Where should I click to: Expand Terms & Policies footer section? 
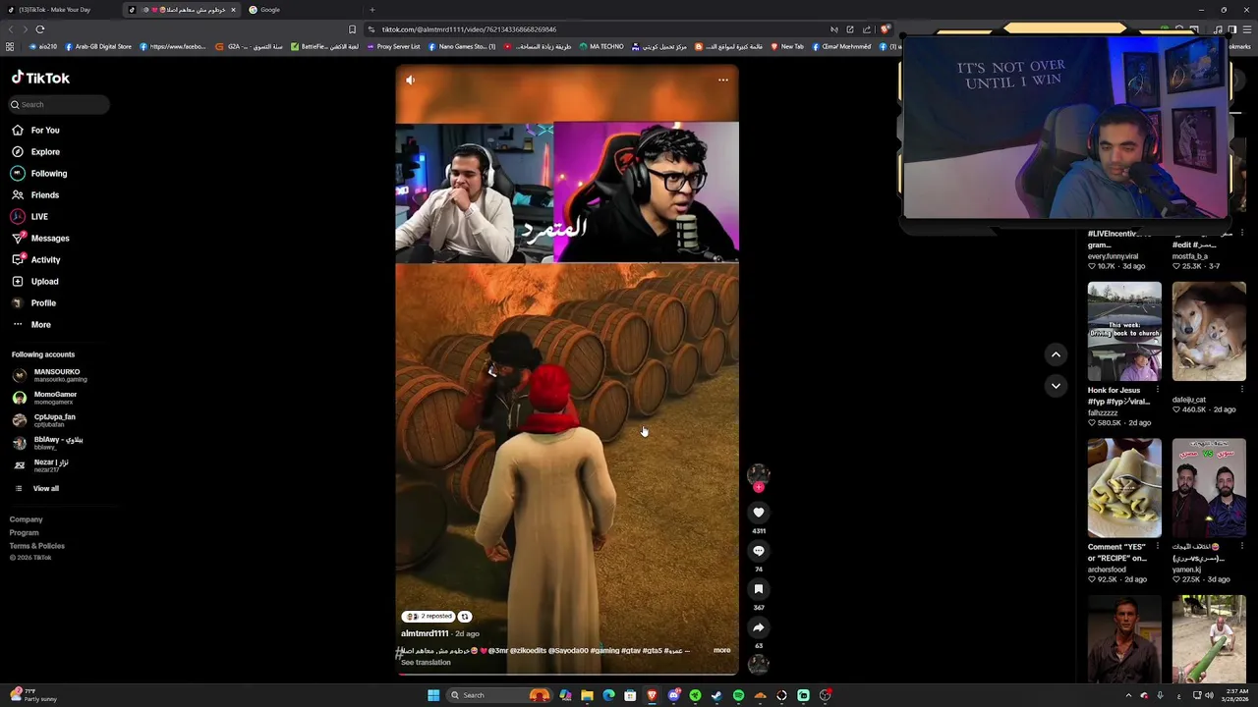[37, 545]
